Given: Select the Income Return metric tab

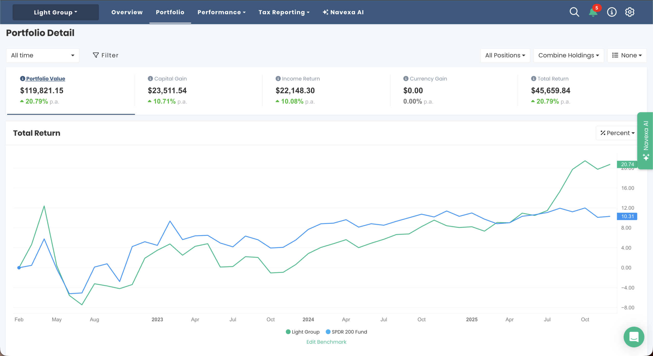Looking at the screenshot, I should (326, 90).
